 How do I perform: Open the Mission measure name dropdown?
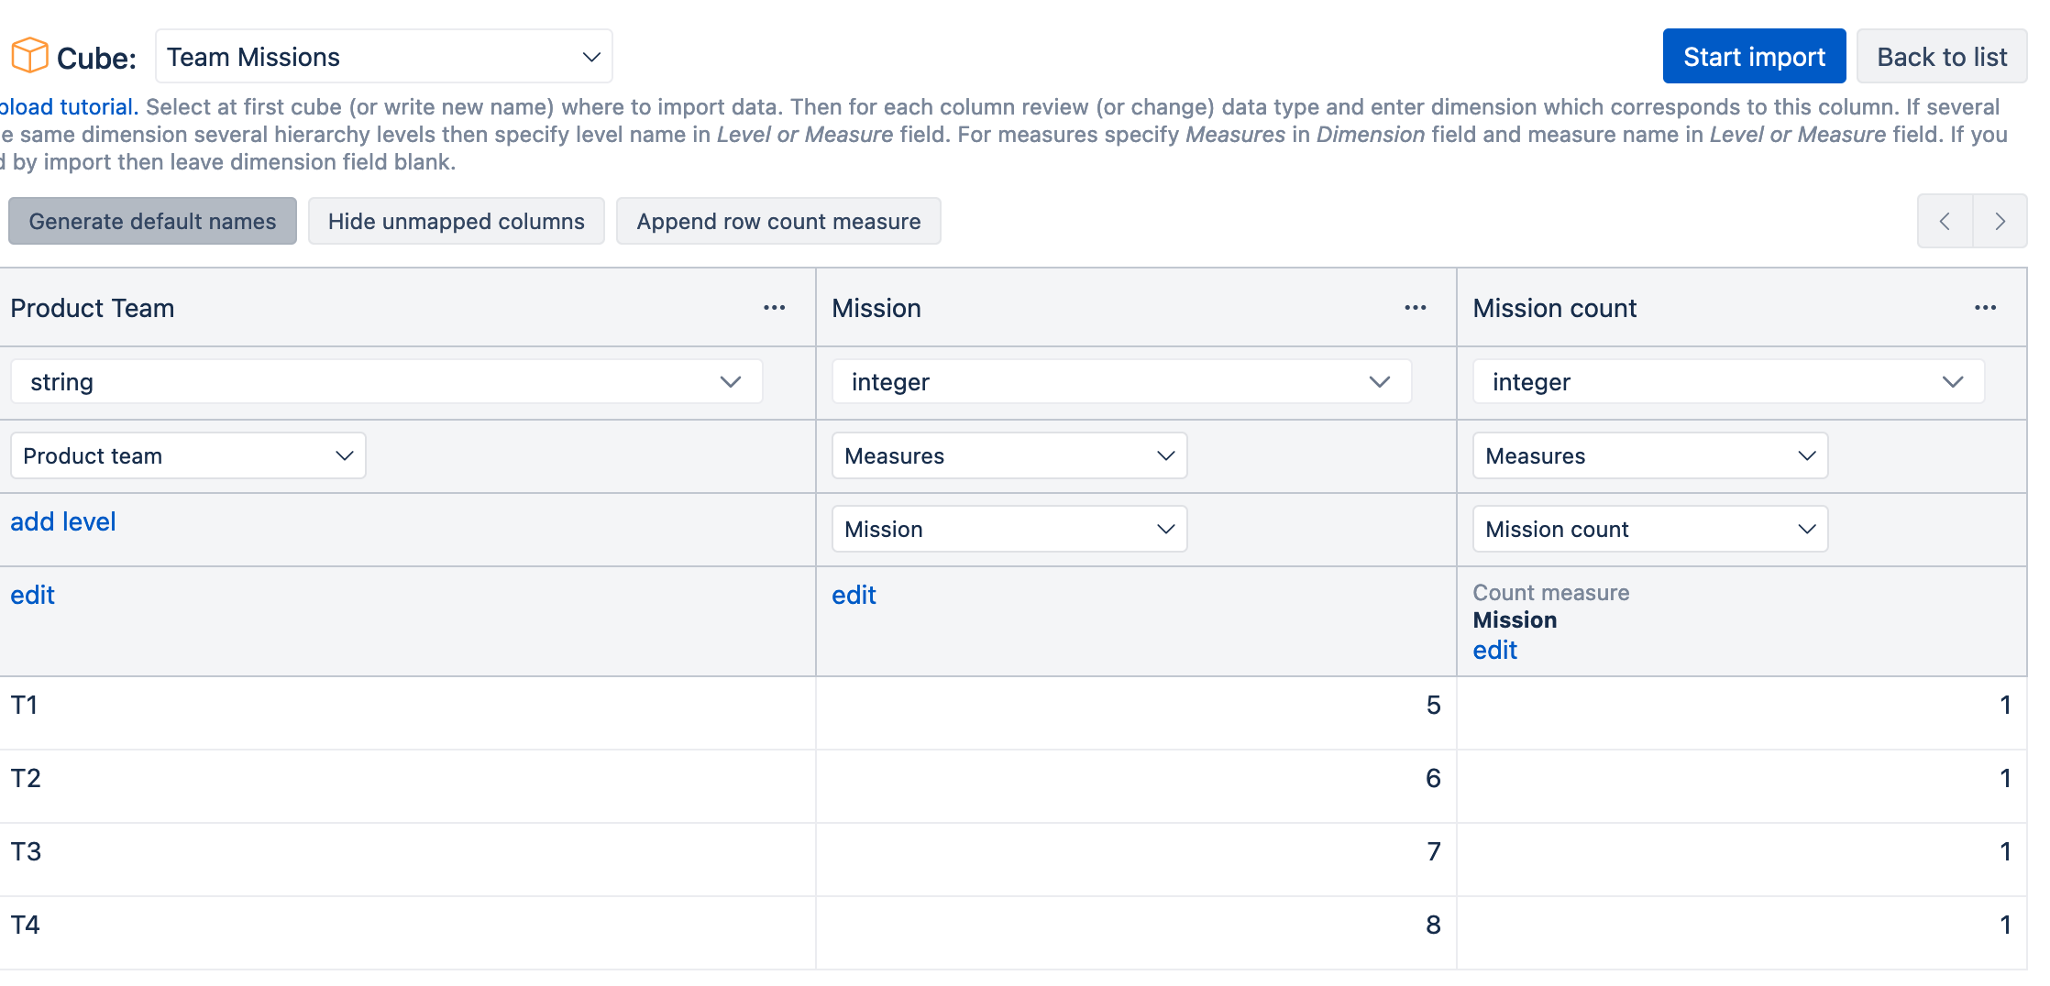(x=1009, y=529)
